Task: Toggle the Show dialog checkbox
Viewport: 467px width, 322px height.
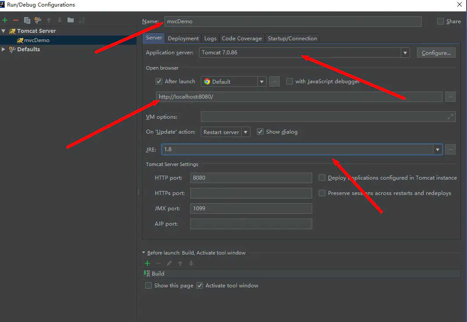Action: [260, 131]
